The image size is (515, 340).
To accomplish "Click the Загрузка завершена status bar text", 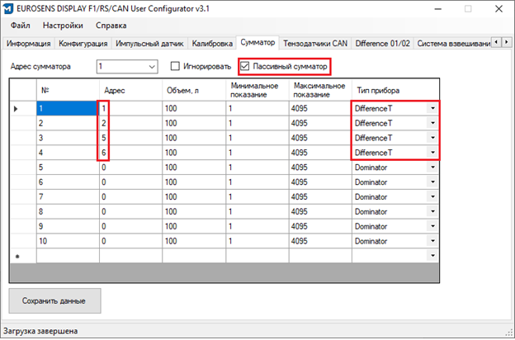I will coord(40,331).
